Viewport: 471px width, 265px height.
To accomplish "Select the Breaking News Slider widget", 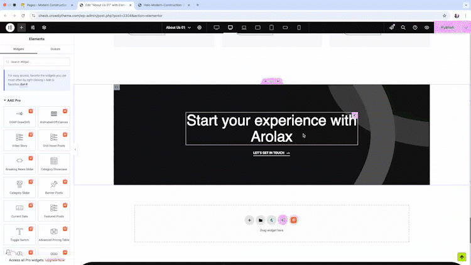I will coord(19,164).
